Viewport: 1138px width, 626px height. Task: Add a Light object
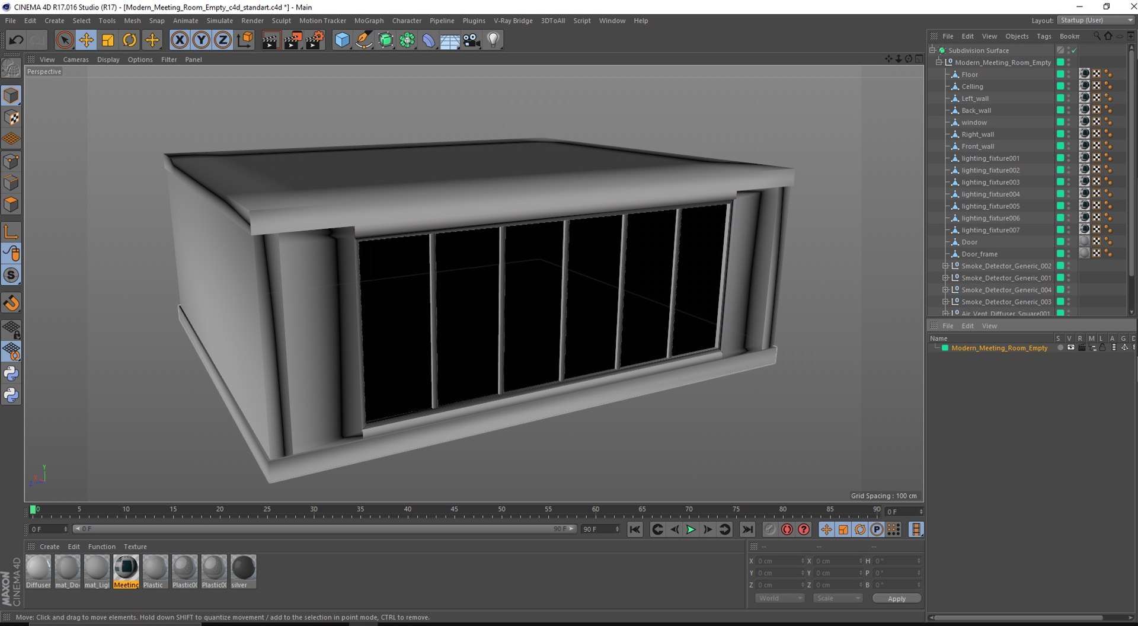point(493,40)
